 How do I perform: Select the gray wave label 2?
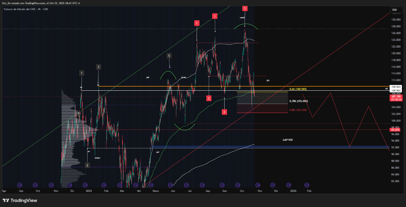point(87,165)
